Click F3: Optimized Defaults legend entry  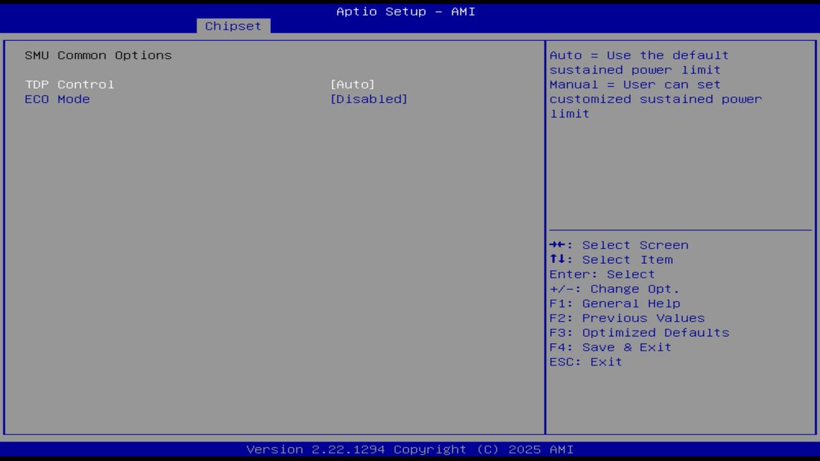[638, 332]
